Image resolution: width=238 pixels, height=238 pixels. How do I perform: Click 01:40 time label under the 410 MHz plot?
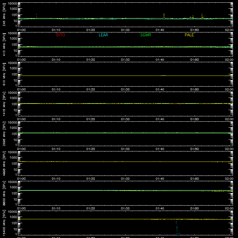[160, 60]
